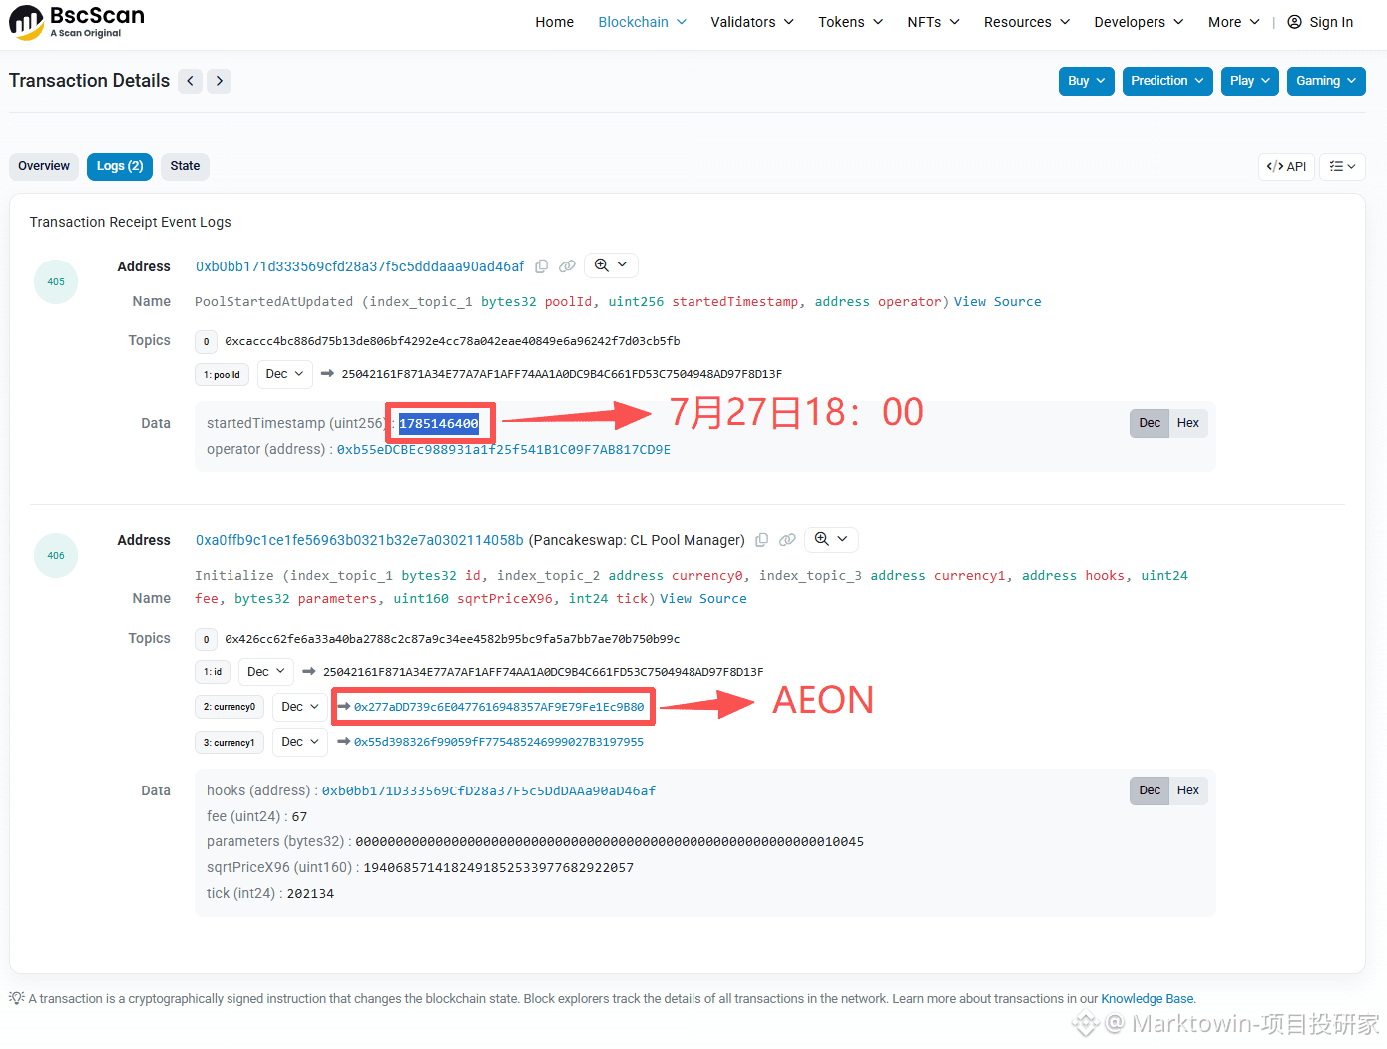This screenshot has width=1387, height=1049.
Task: Click the 2: currency0 topic label
Action: pos(230,707)
